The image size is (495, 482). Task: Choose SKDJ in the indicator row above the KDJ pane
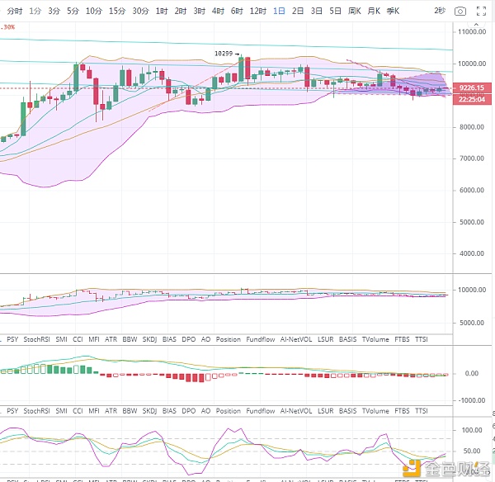tap(149, 411)
